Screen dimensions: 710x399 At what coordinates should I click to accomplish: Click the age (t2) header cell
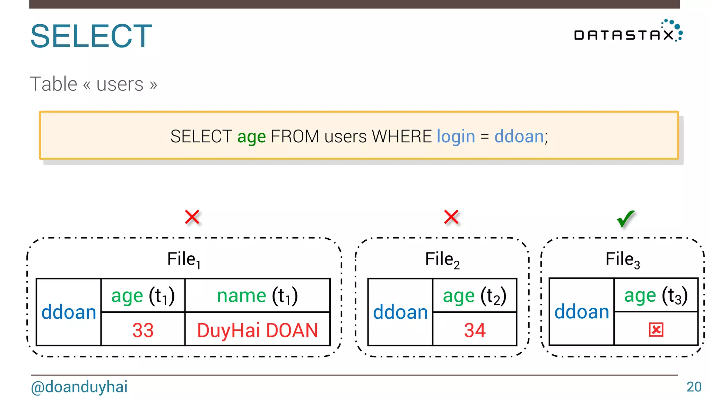click(x=475, y=295)
